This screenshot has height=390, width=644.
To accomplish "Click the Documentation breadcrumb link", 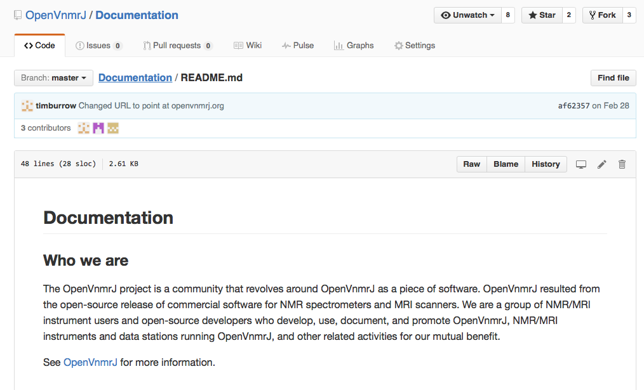I will [x=135, y=78].
